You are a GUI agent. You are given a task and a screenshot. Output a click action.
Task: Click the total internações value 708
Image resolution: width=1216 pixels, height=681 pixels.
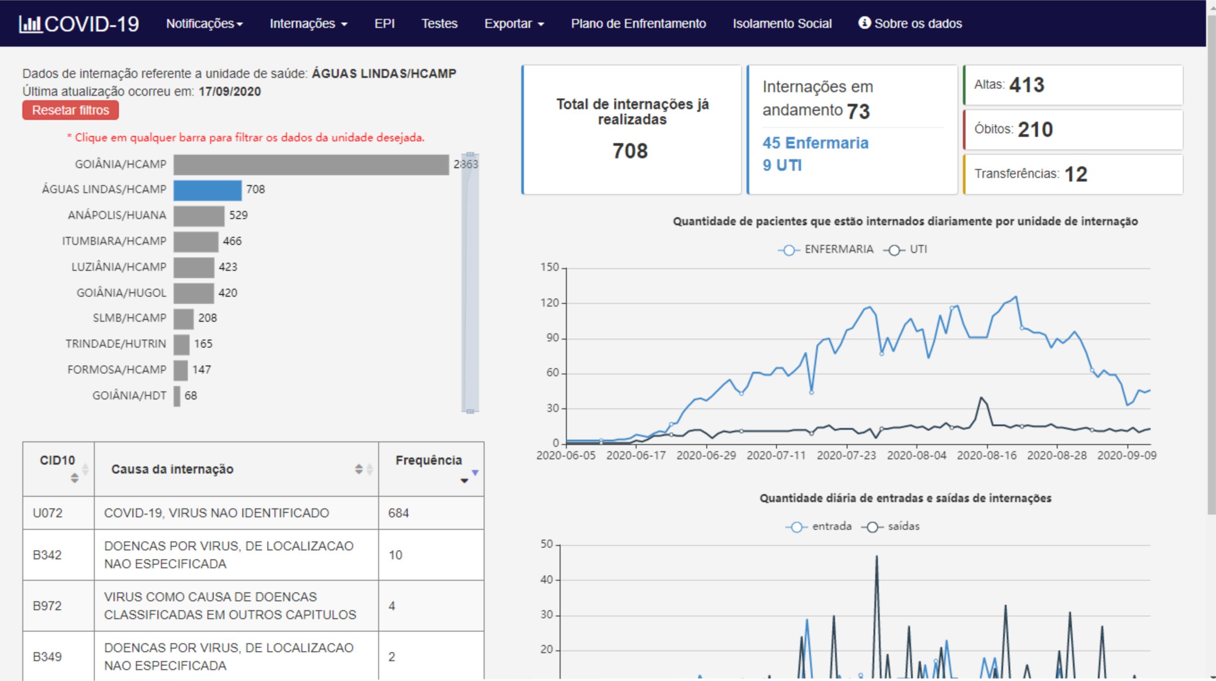[630, 151]
